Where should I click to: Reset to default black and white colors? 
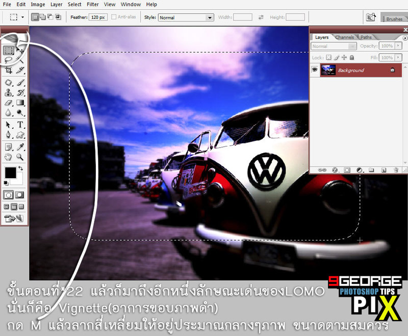pyautogui.click(x=6, y=183)
